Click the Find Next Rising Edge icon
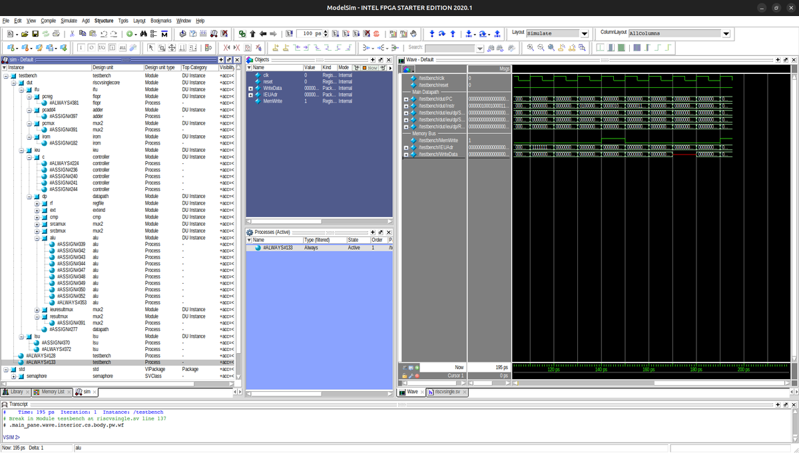The width and height of the screenshot is (799, 453). click(x=347, y=48)
